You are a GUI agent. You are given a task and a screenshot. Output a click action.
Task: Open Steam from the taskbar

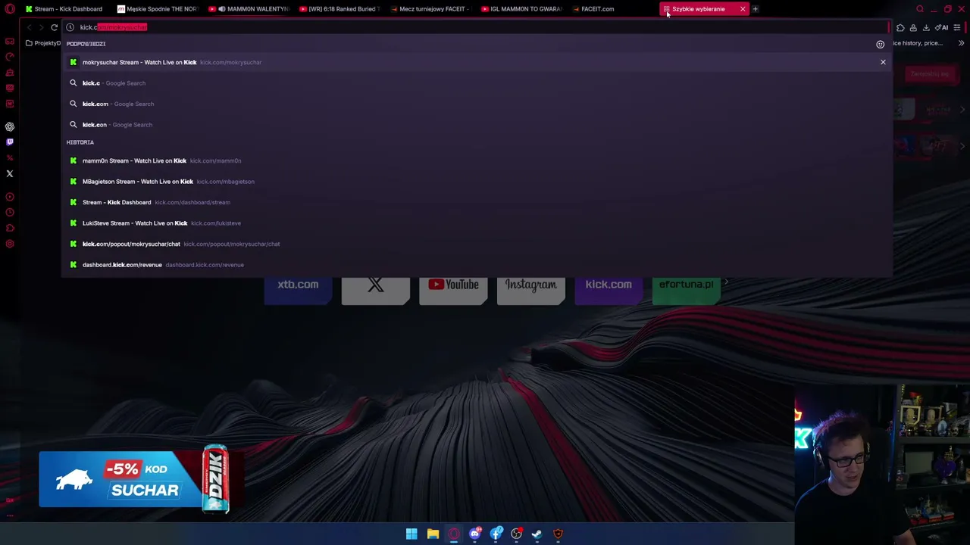[537, 534]
